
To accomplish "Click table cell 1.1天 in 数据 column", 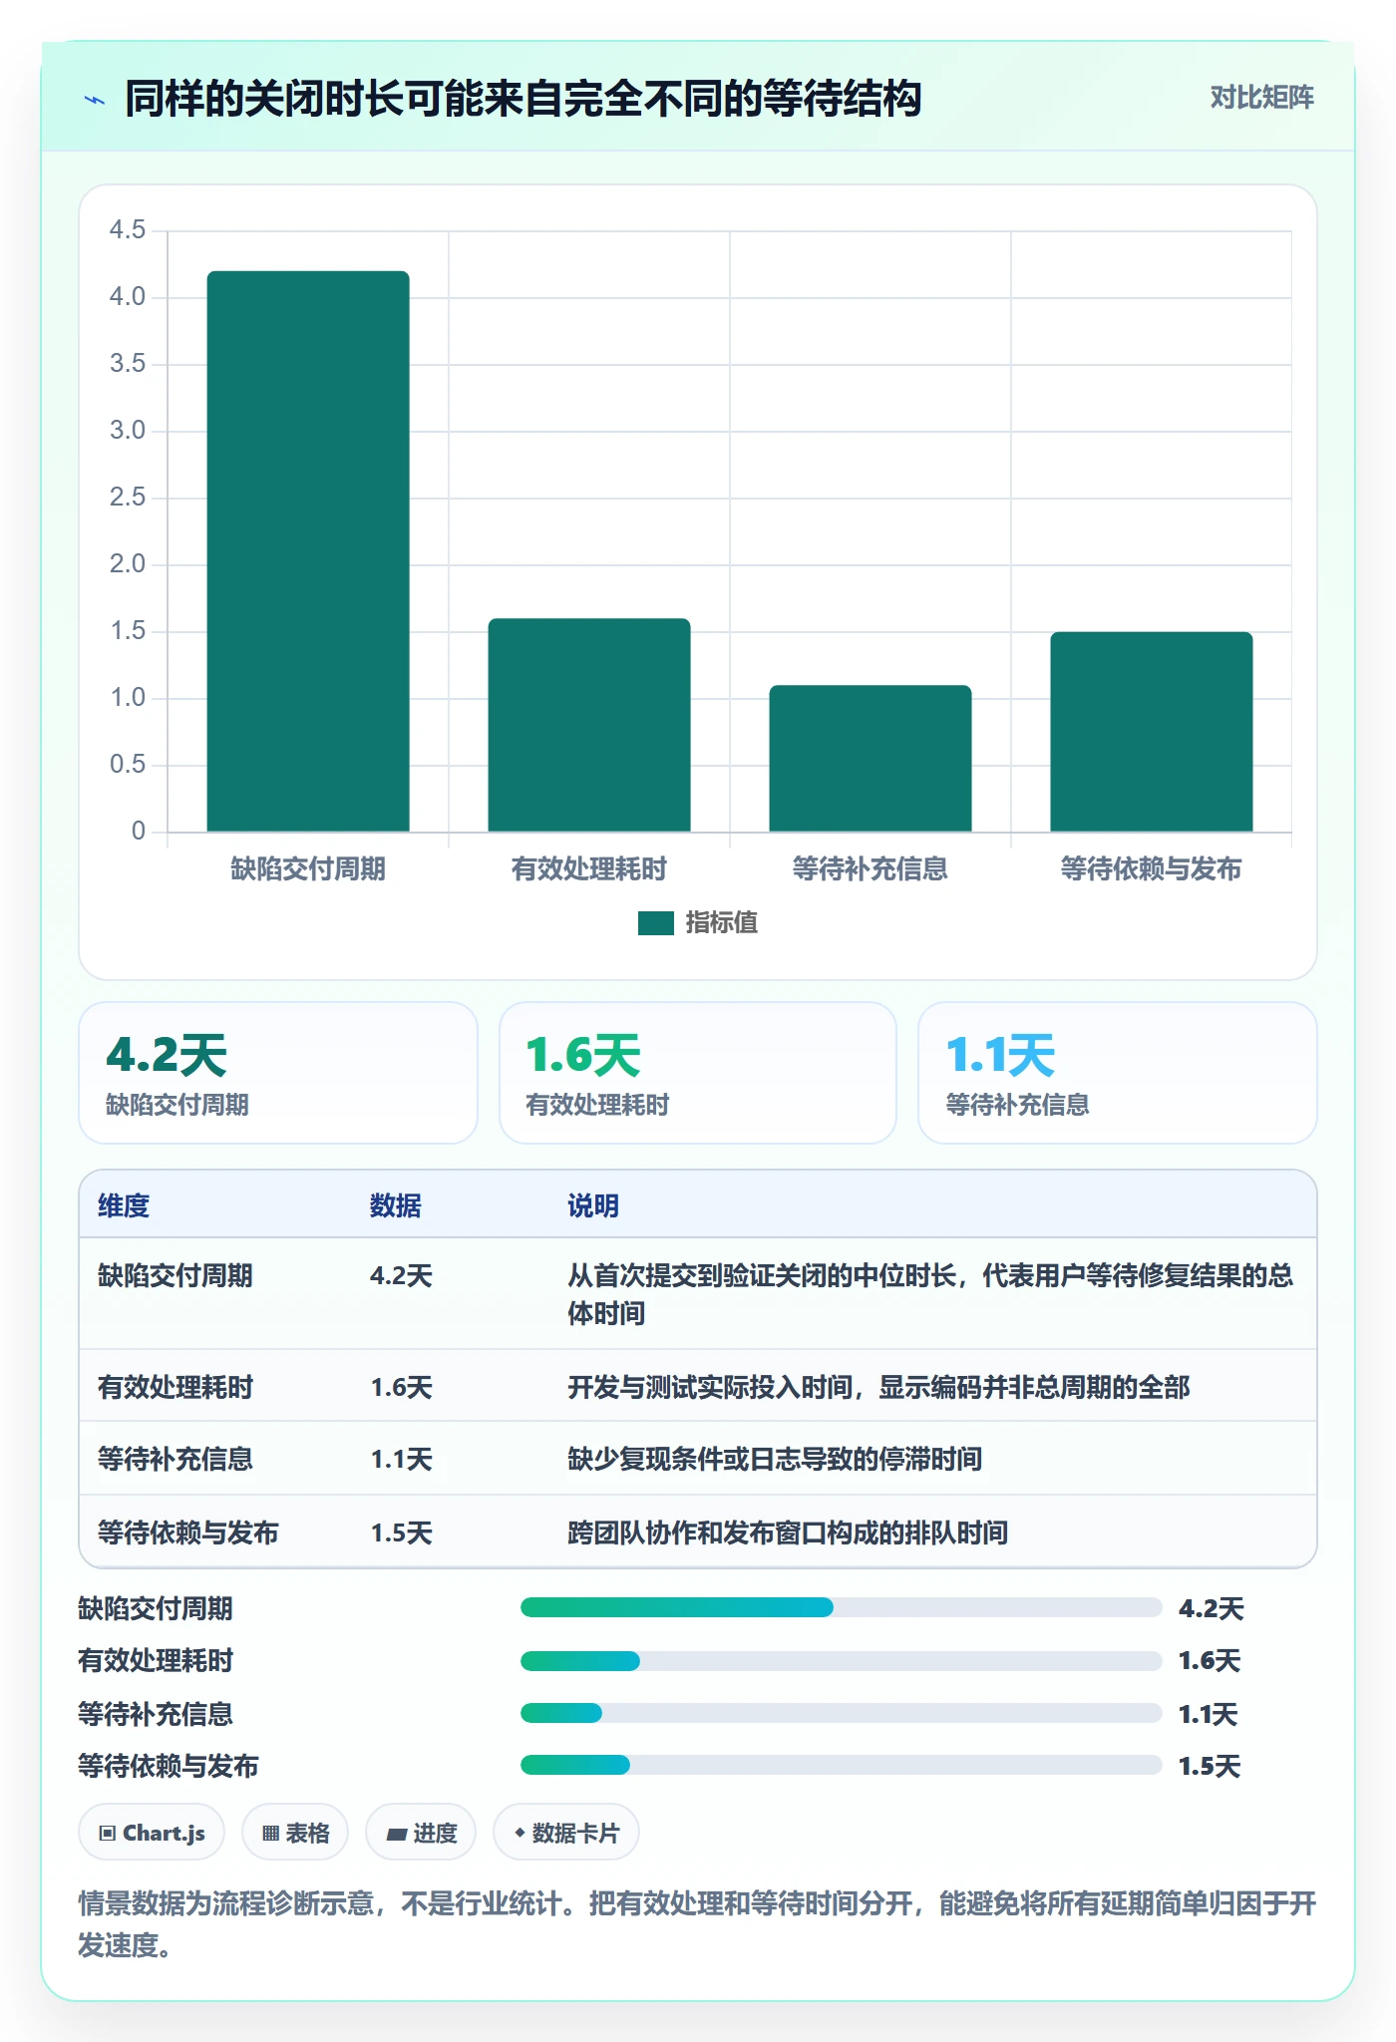I will coord(401,1459).
